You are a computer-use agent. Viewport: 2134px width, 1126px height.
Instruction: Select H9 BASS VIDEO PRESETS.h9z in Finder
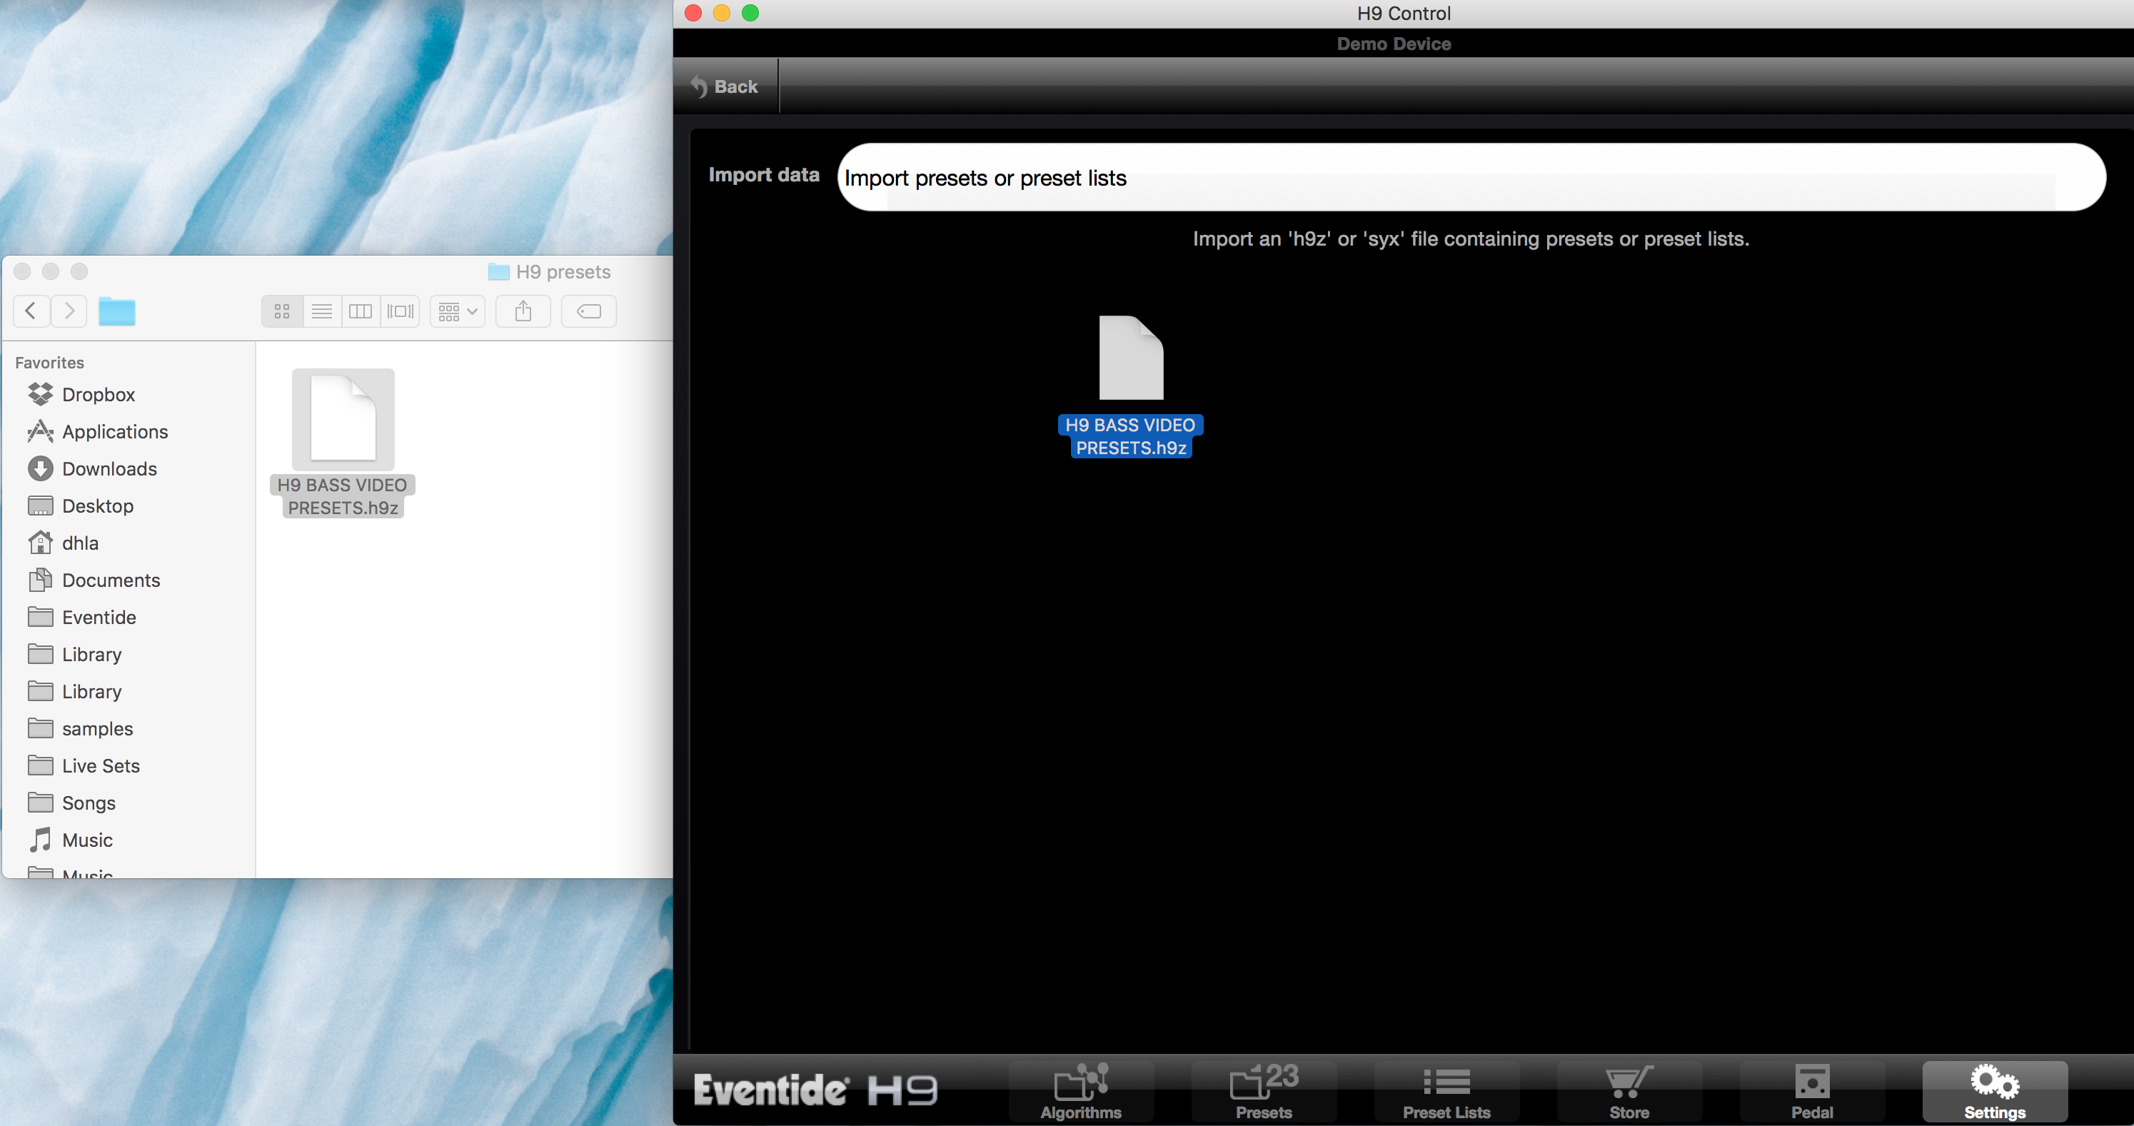(x=343, y=443)
